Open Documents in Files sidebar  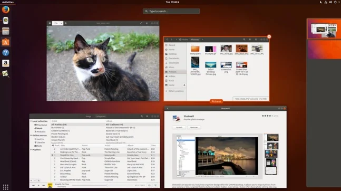(176, 59)
